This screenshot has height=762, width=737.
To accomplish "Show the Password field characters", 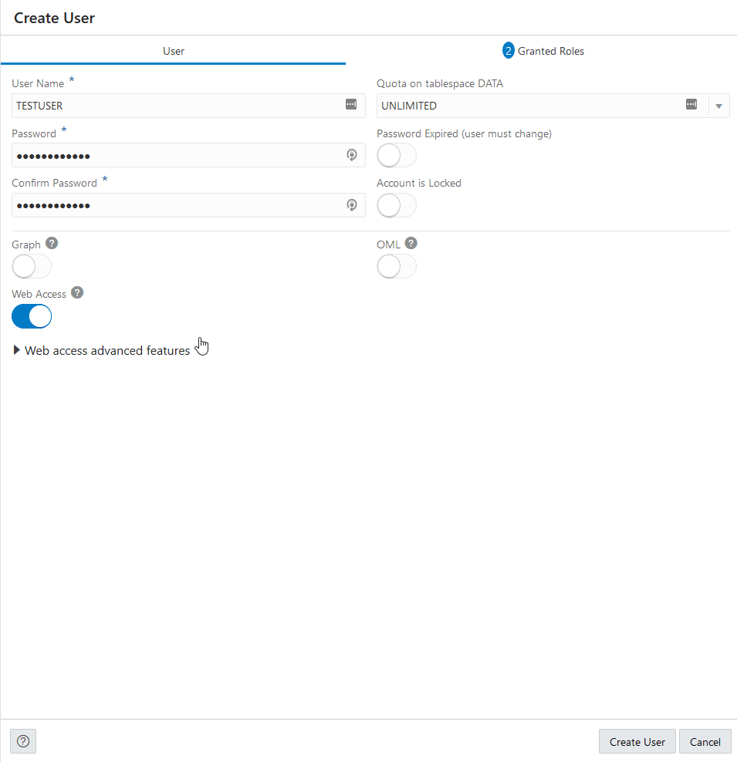I will coord(352,155).
